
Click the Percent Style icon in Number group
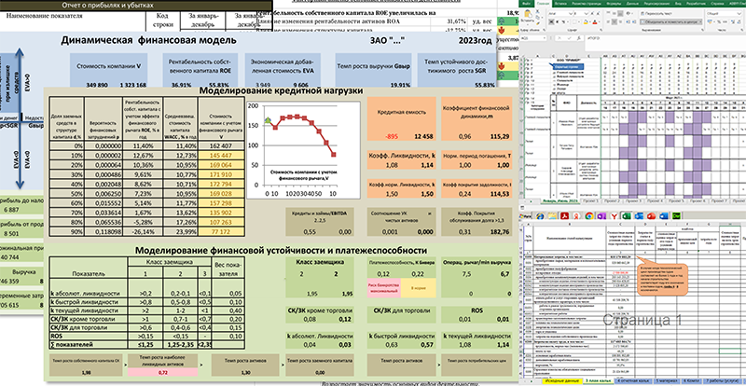click(719, 21)
